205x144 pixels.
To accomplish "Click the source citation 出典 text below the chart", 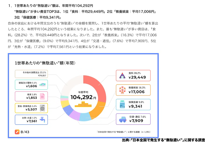I will coord(163,140).
